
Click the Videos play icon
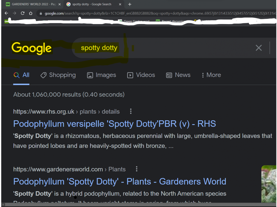(130, 75)
